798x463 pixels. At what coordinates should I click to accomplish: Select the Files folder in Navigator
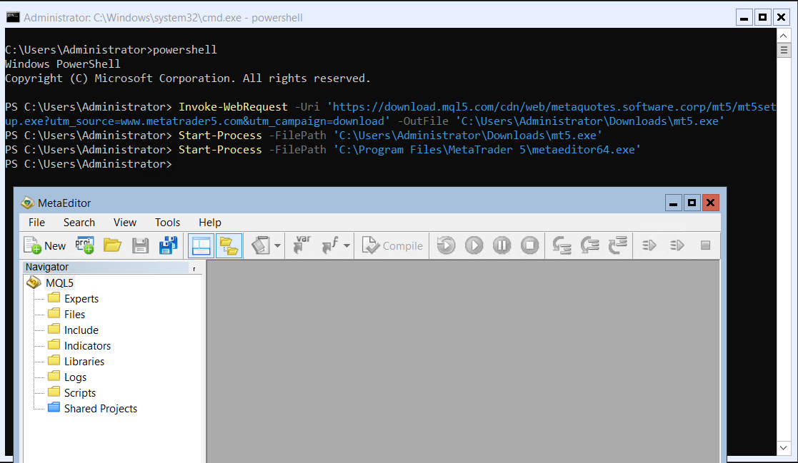74,315
